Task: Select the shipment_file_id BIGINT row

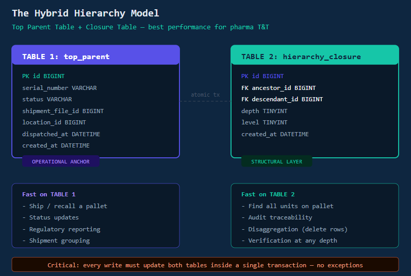Action: point(63,111)
